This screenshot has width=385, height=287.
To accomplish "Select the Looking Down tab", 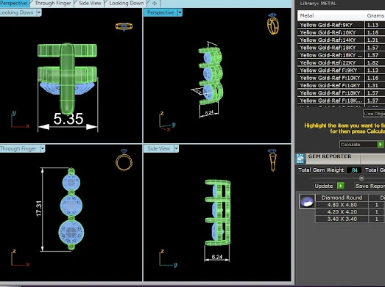I will (x=127, y=4).
